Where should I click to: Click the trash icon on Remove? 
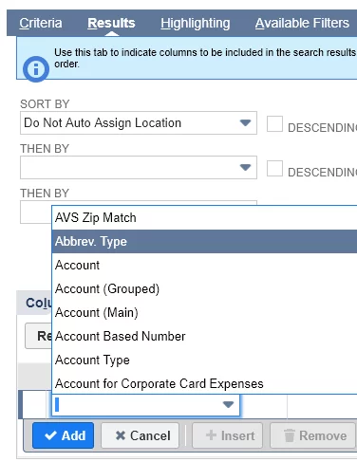[289, 435]
